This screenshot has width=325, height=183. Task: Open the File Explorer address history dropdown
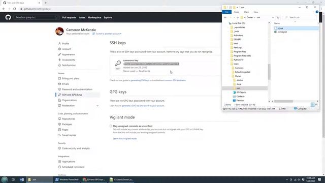coord(273,17)
